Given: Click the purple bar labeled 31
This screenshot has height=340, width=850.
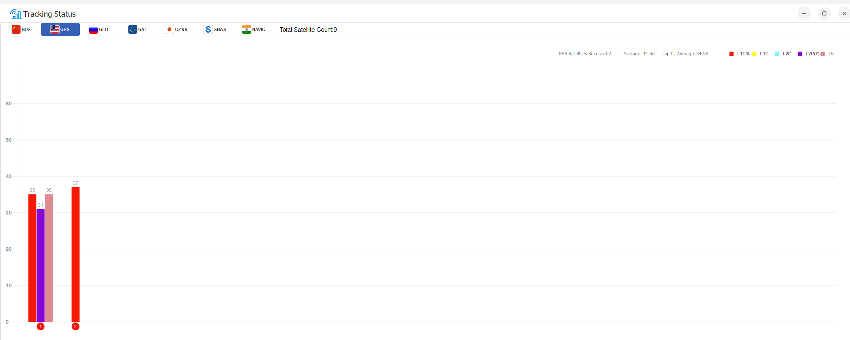Looking at the screenshot, I should point(41,265).
